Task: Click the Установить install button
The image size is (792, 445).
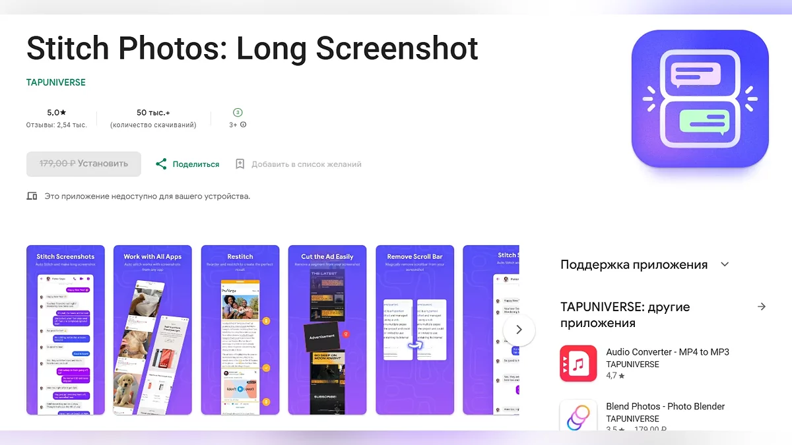Action: point(84,164)
